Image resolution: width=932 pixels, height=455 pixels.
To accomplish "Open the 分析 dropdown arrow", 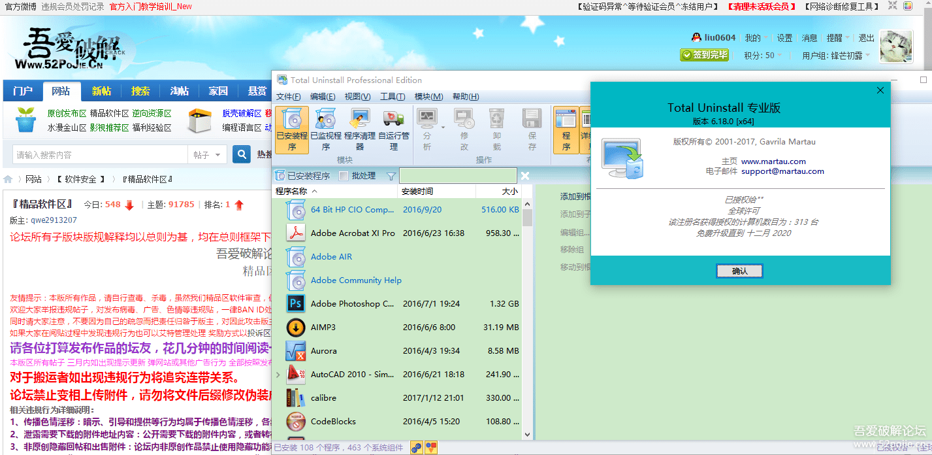I will coord(442,127).
